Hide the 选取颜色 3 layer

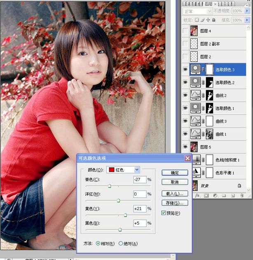pyautogui.click(x=185, y=69)
